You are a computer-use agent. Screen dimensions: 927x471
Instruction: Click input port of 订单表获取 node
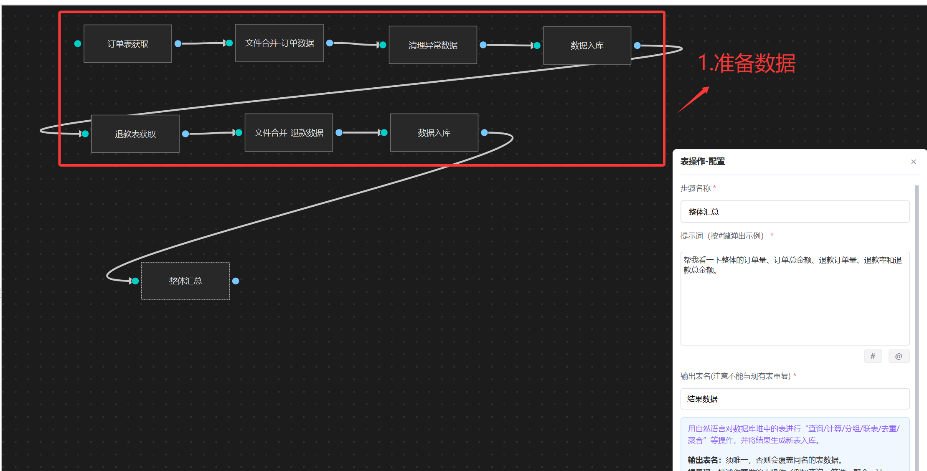coord(78,43)
